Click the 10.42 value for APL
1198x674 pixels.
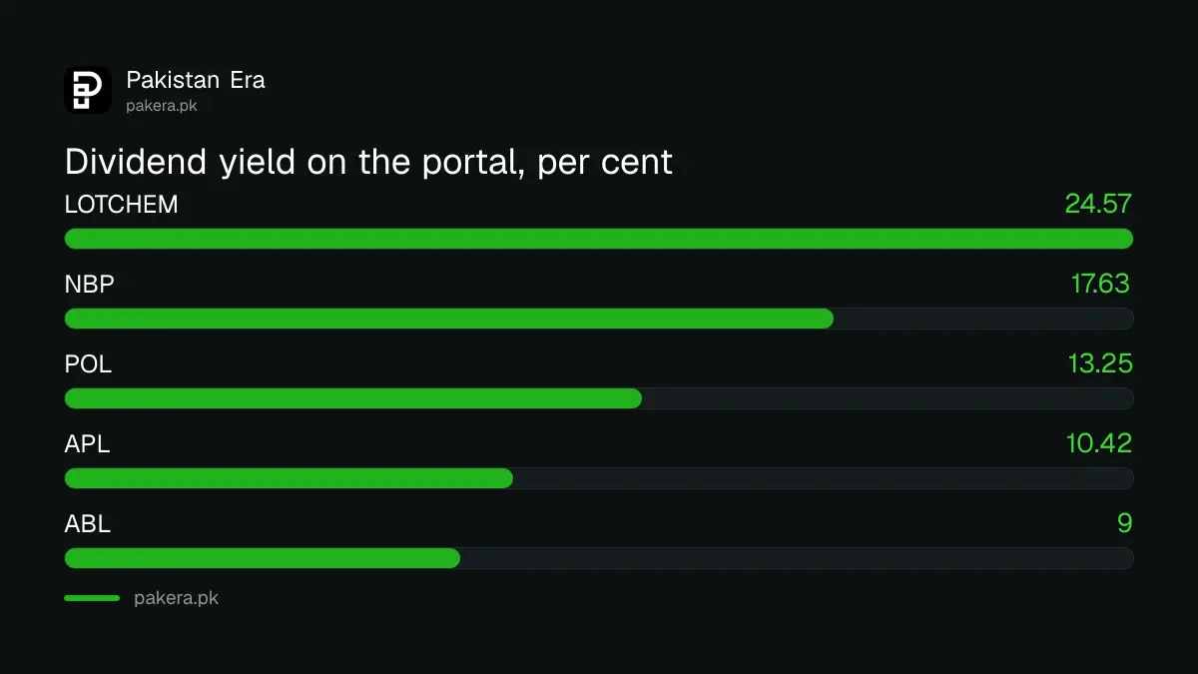click(1099, 443)
